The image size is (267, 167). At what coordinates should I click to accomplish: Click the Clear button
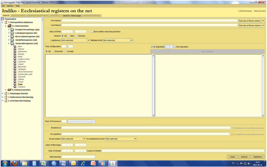click(232, 157)
